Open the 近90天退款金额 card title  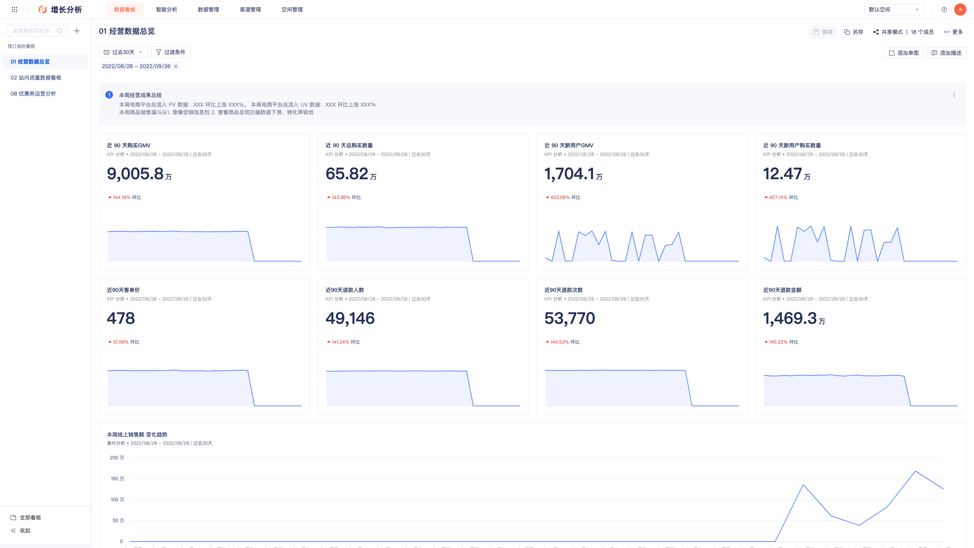point(782,290)
